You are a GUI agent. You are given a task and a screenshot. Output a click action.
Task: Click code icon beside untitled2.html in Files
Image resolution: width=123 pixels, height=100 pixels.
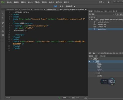click(x=94, y=24)
